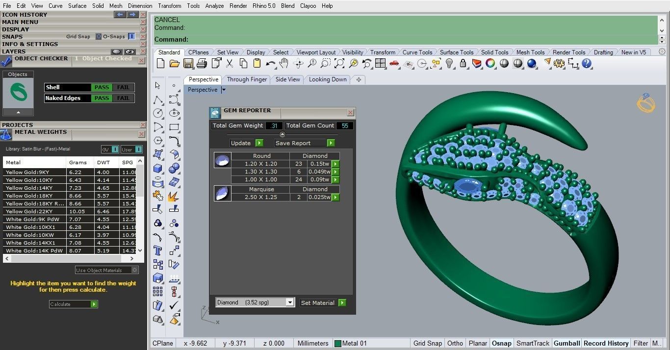Click Save Report in Gem Reporter
670x350 pixels.
pyautogui.click(x=305, y=143)
